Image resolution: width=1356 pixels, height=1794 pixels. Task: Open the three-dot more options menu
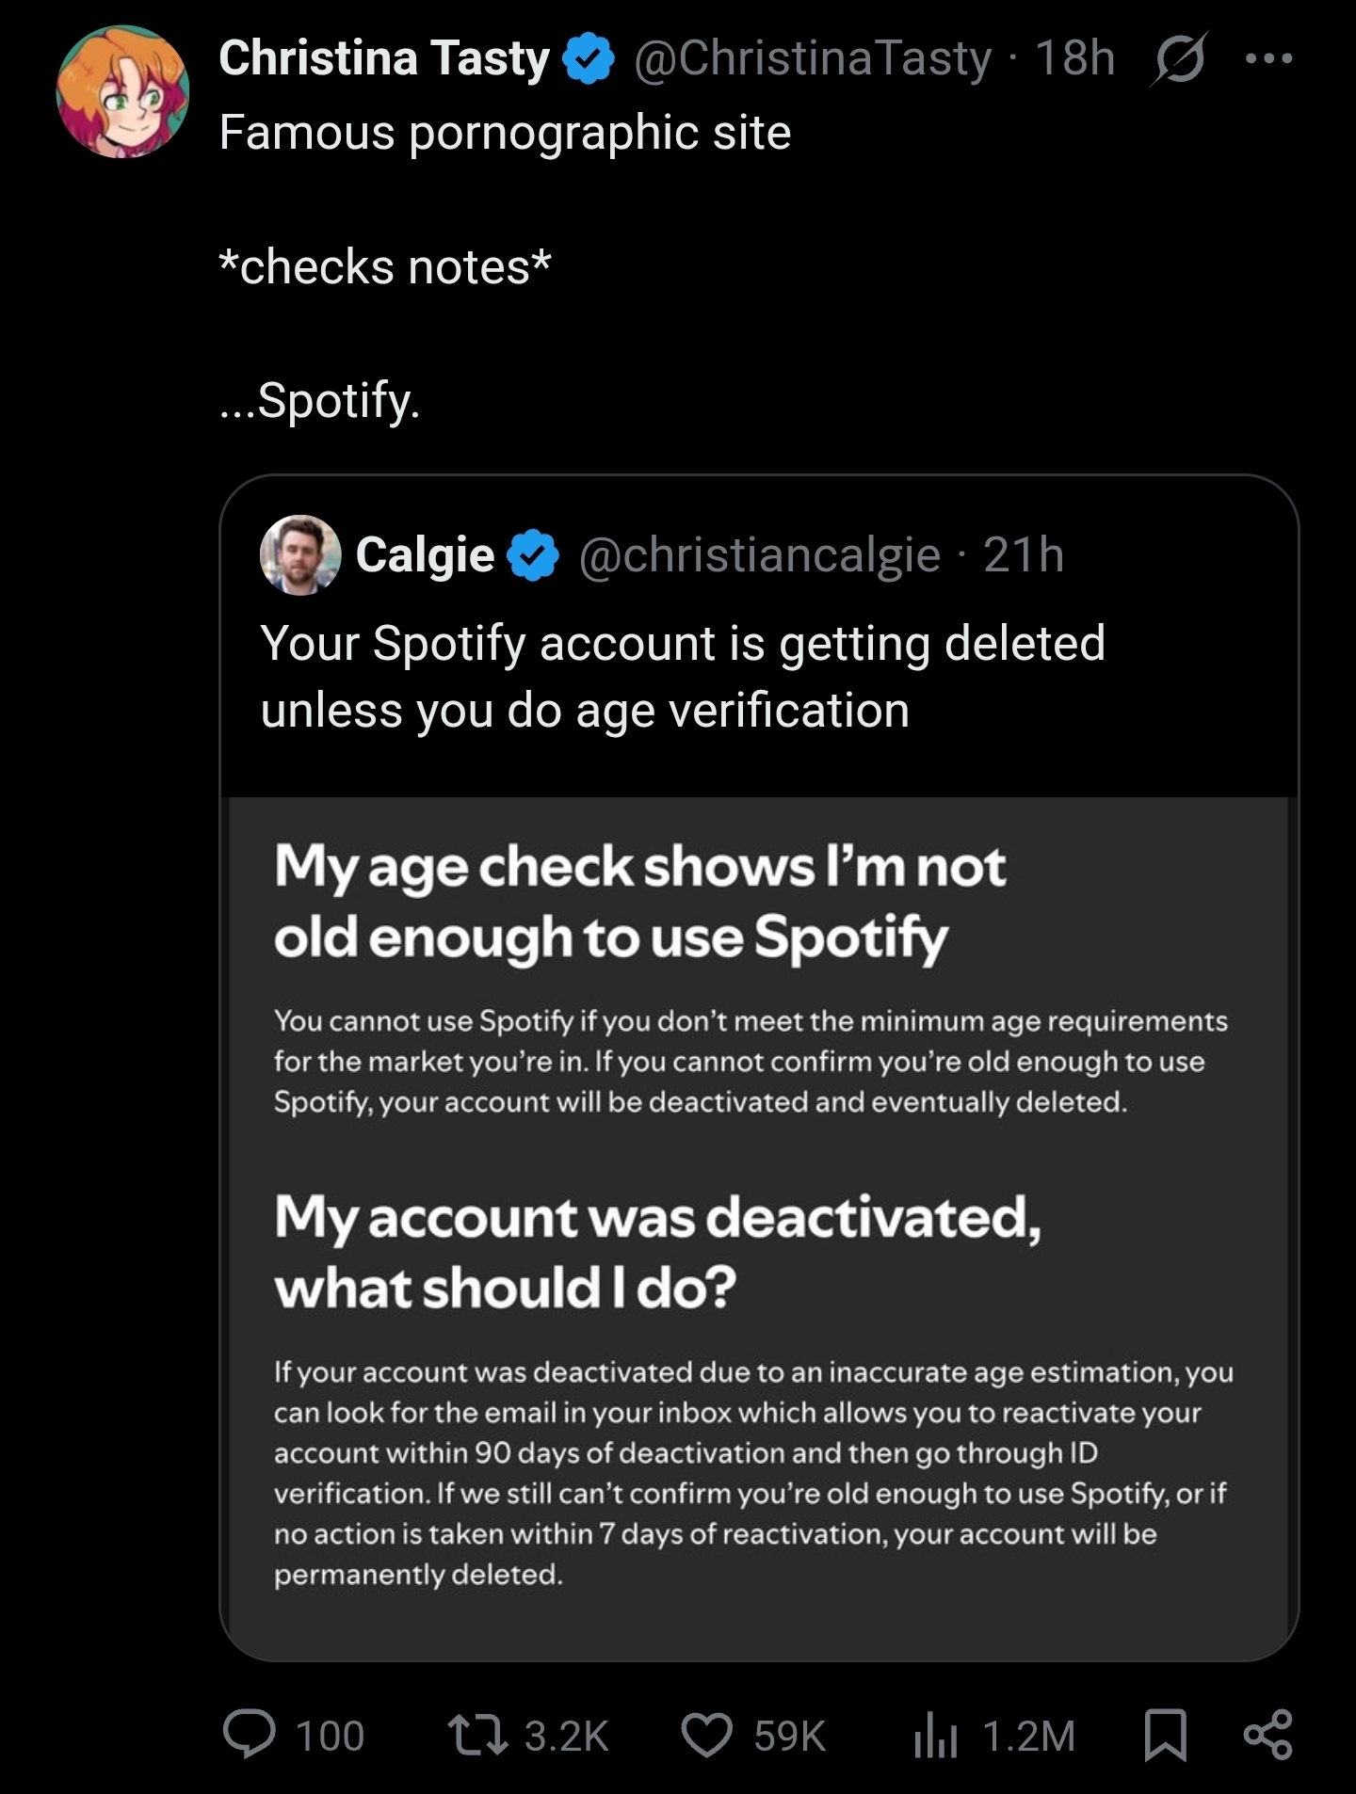[1268, 59]
